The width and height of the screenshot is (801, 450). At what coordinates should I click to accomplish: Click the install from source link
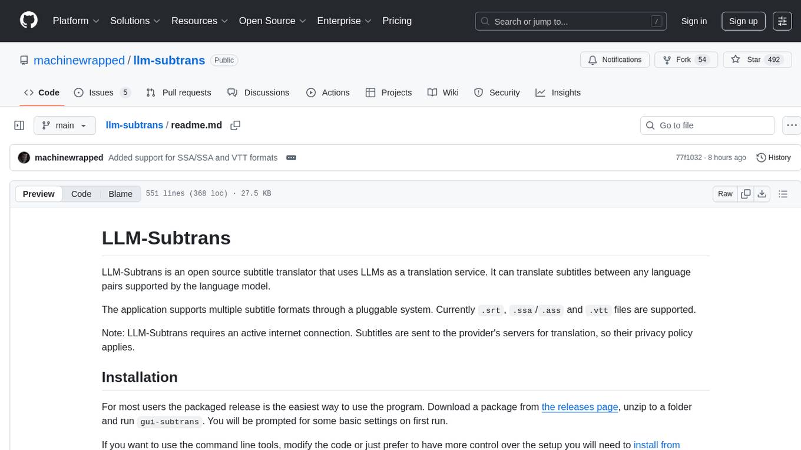[x=657, y=445]
